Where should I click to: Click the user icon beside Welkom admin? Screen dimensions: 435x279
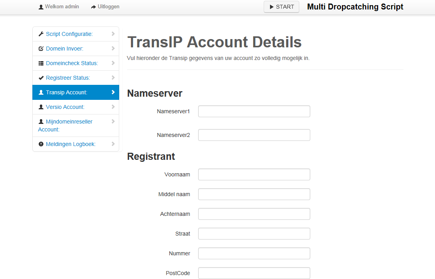pyautogui.click(x=41, y=7)
